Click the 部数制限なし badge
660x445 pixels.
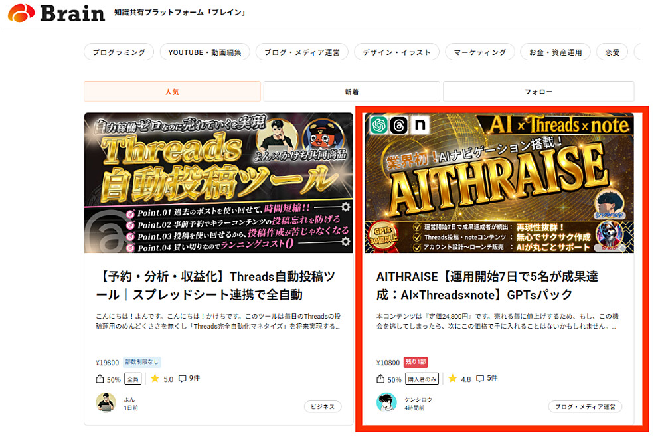click(x=142, y=362)
